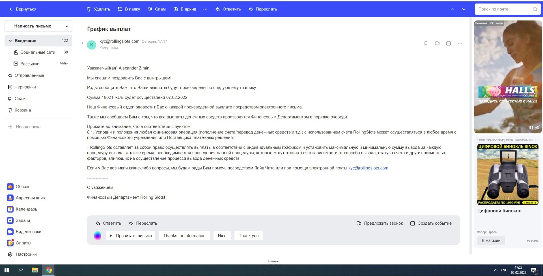The image size is (543, 276).
Task: Click the search magnifier icon
Action: (x=535, y=9)
